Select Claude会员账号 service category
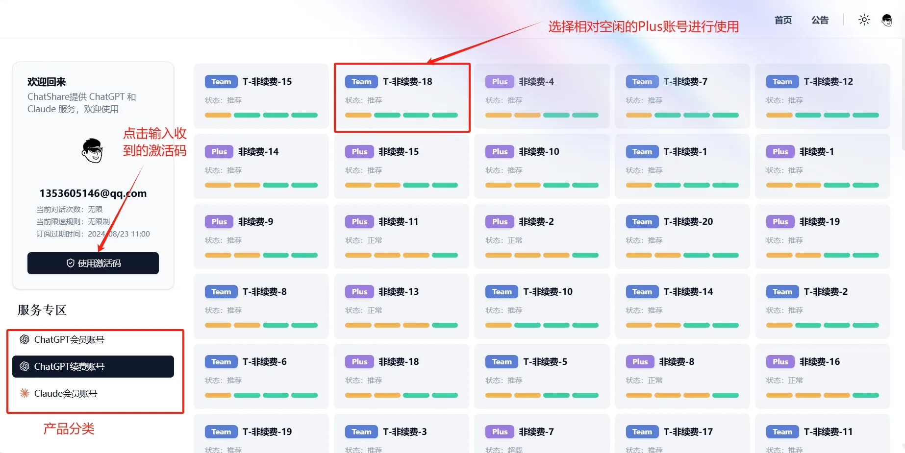This screenshot has width=905, height=453. pyautogui.click(x=93, y=393)
